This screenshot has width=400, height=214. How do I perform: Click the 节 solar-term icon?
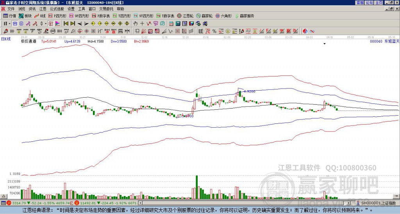tap(155, 24)
